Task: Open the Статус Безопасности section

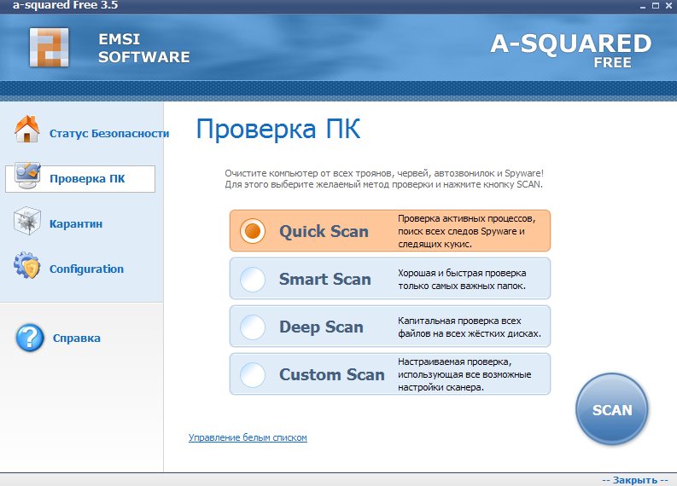Action: tap(109, 134)
